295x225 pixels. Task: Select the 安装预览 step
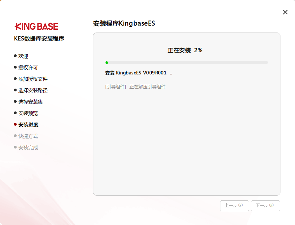28,113
